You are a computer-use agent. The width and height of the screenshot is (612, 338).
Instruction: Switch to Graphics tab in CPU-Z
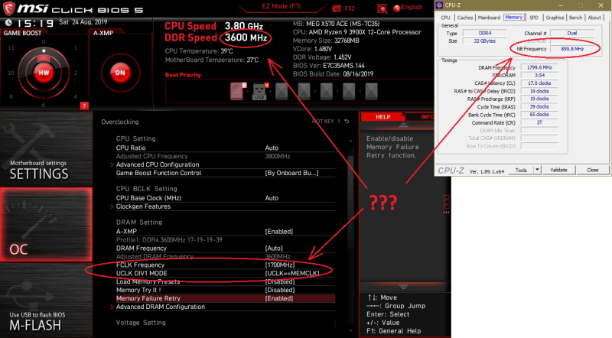555,18
